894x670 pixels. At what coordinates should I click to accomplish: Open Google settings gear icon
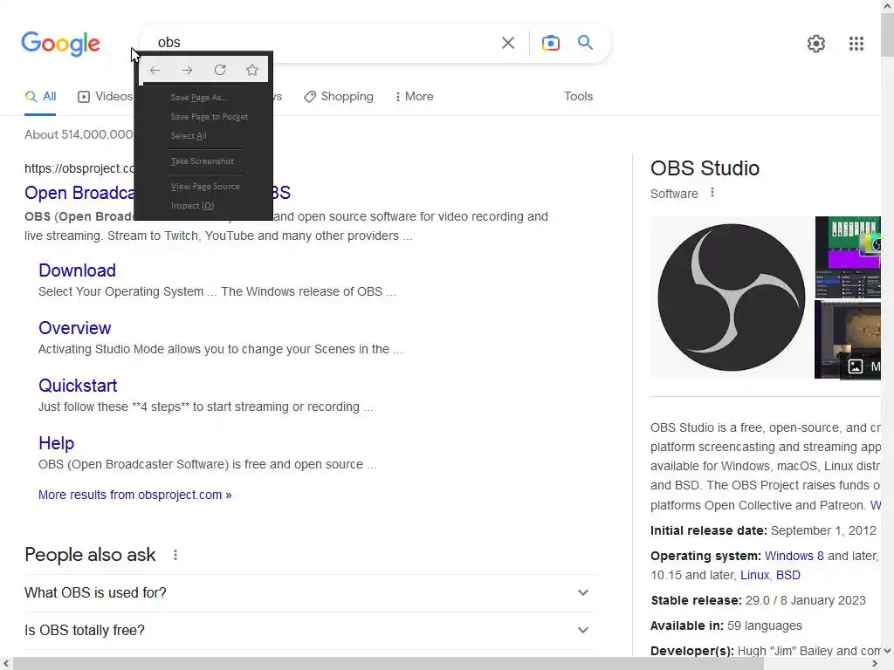(x=816, y=44)
